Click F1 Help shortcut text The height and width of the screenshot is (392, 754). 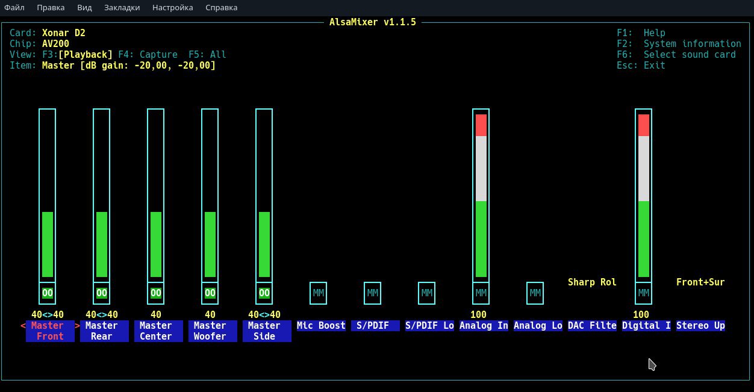click(x=641, y=33)
